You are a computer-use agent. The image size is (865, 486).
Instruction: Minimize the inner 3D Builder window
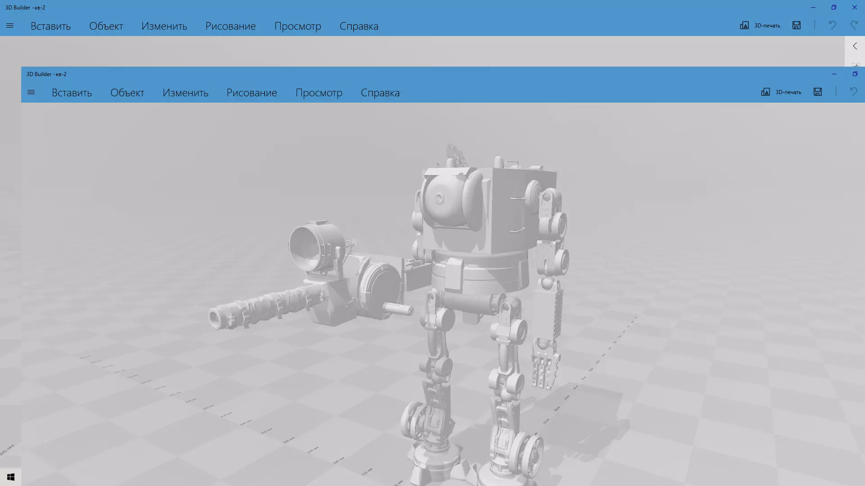click(834, 74)
